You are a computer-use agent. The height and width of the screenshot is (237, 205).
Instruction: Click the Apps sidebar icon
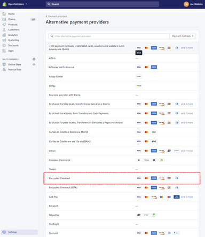tap(4, 51)
